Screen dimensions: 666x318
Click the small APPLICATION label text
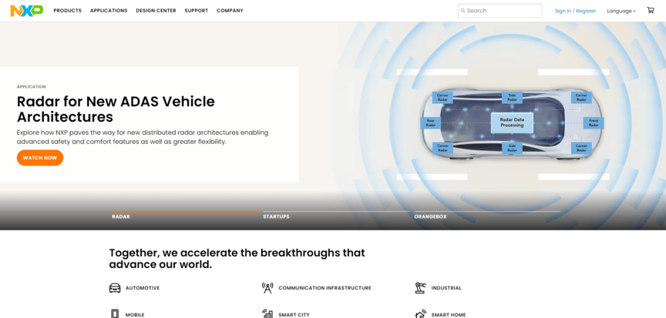point(32,87)
